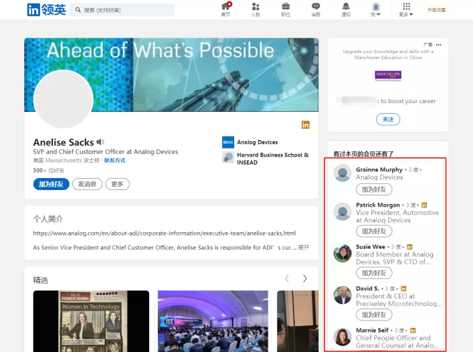Open Marnie Seif's profile name
473x352 pixels.
372,331
